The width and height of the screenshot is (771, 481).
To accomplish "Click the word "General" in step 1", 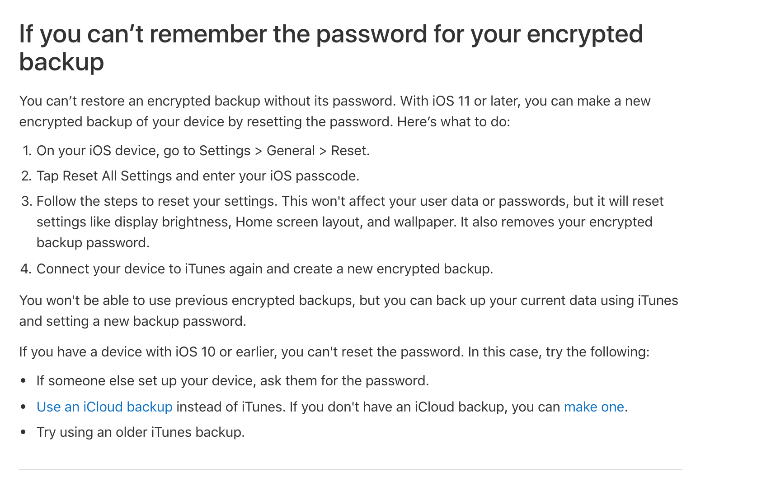I will pyautogui.click(x=291, y=151).
